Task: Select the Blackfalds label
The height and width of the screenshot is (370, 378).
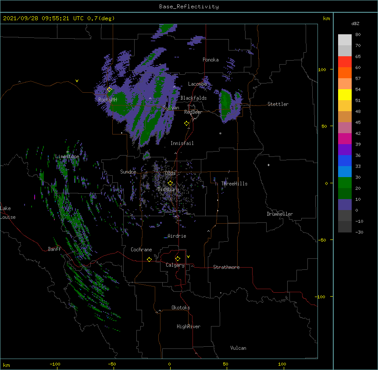Action: [193, 98]
